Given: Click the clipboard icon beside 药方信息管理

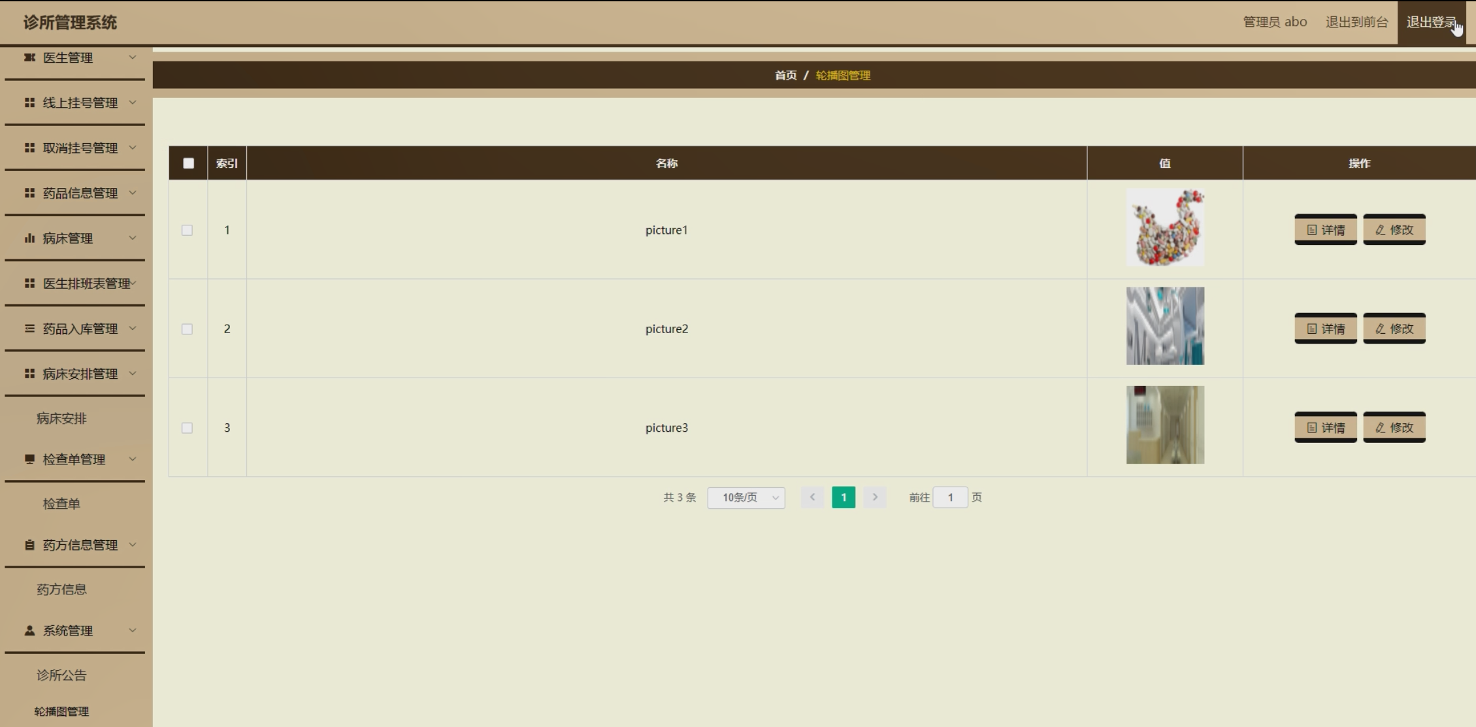Looking at the screenshot, I should (x=29, y=545).
